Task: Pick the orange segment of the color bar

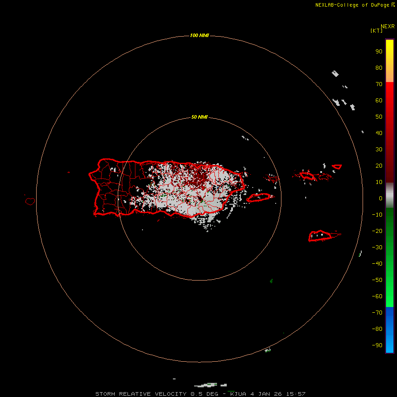Action: (390, 73)
